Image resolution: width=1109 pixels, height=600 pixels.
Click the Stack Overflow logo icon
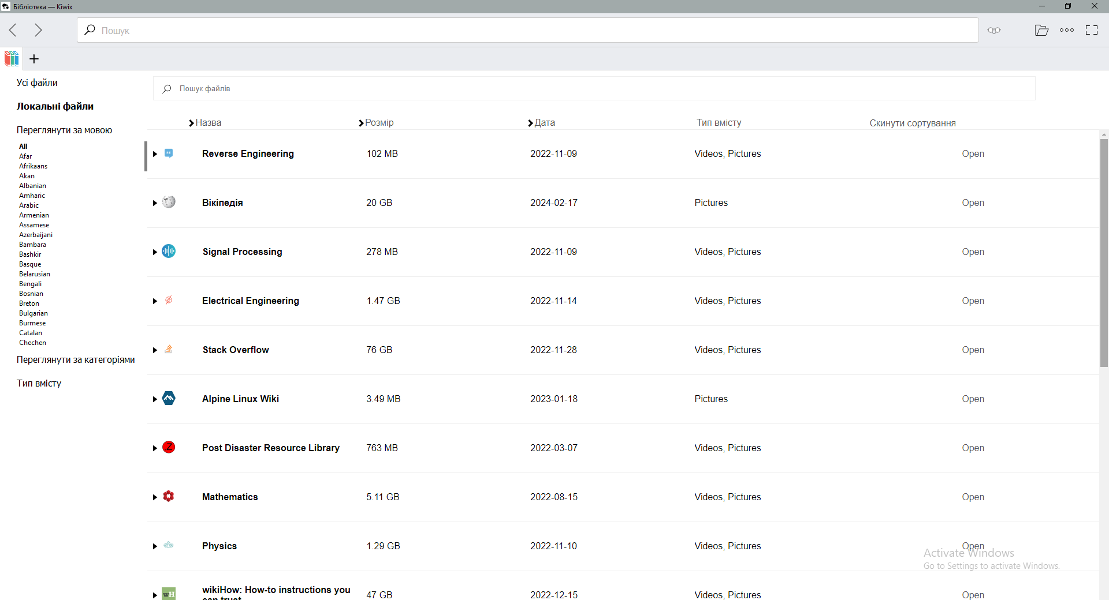point(169,349)
